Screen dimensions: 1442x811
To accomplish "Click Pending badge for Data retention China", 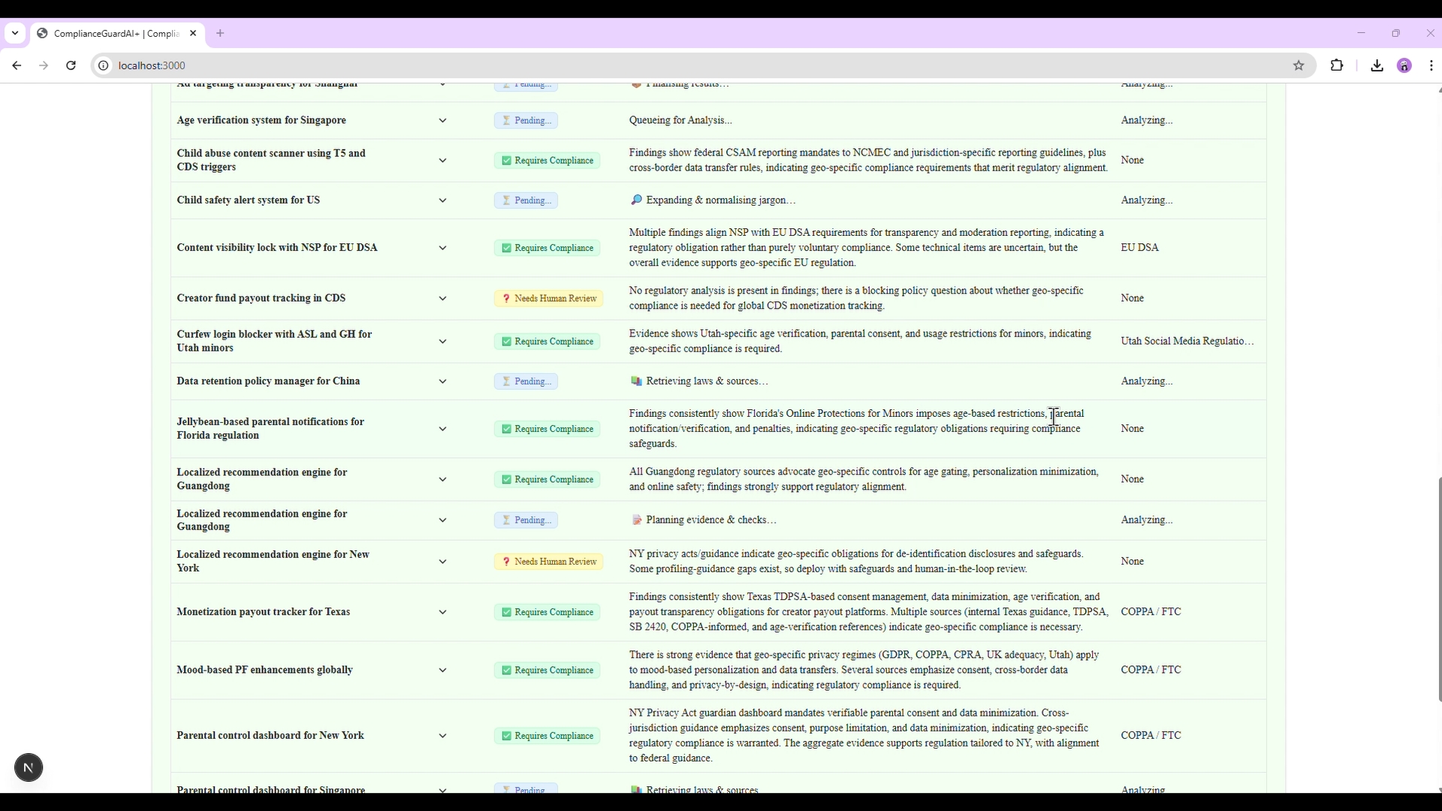I will (x=526, y=381).
